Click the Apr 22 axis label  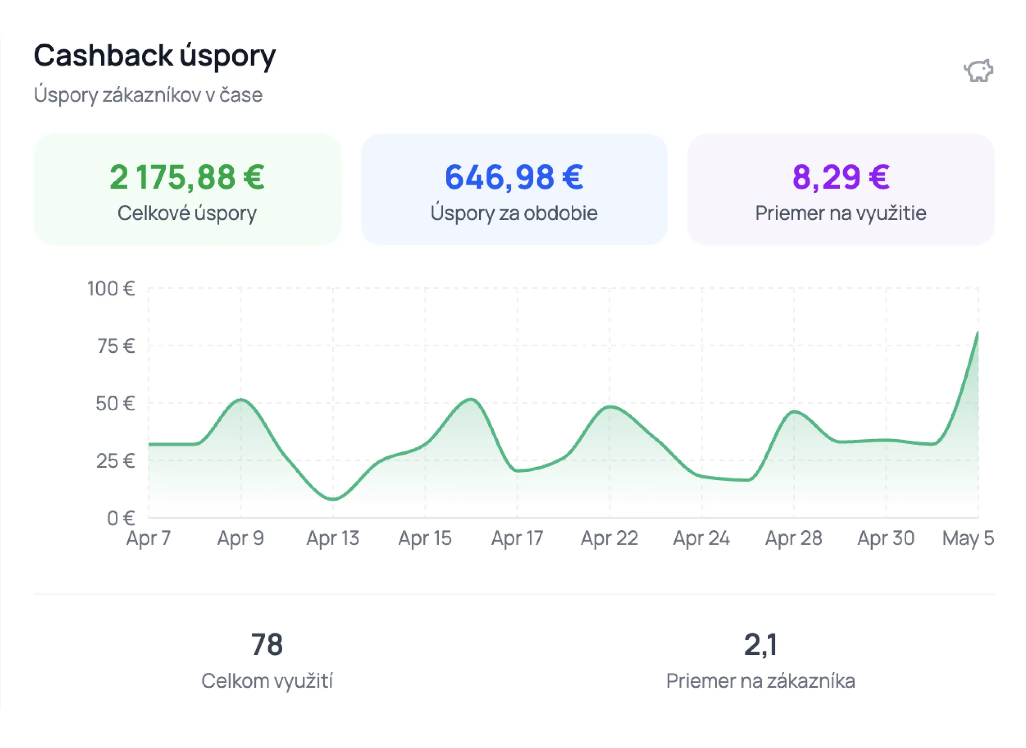(610, 539)
